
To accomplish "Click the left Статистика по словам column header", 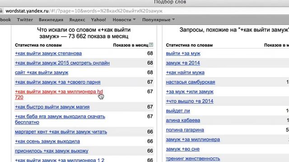I will pos(38,45).
